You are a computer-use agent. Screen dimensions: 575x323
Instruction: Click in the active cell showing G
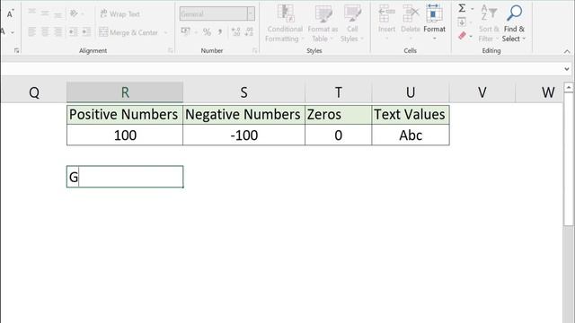click(x=125, y=177)
